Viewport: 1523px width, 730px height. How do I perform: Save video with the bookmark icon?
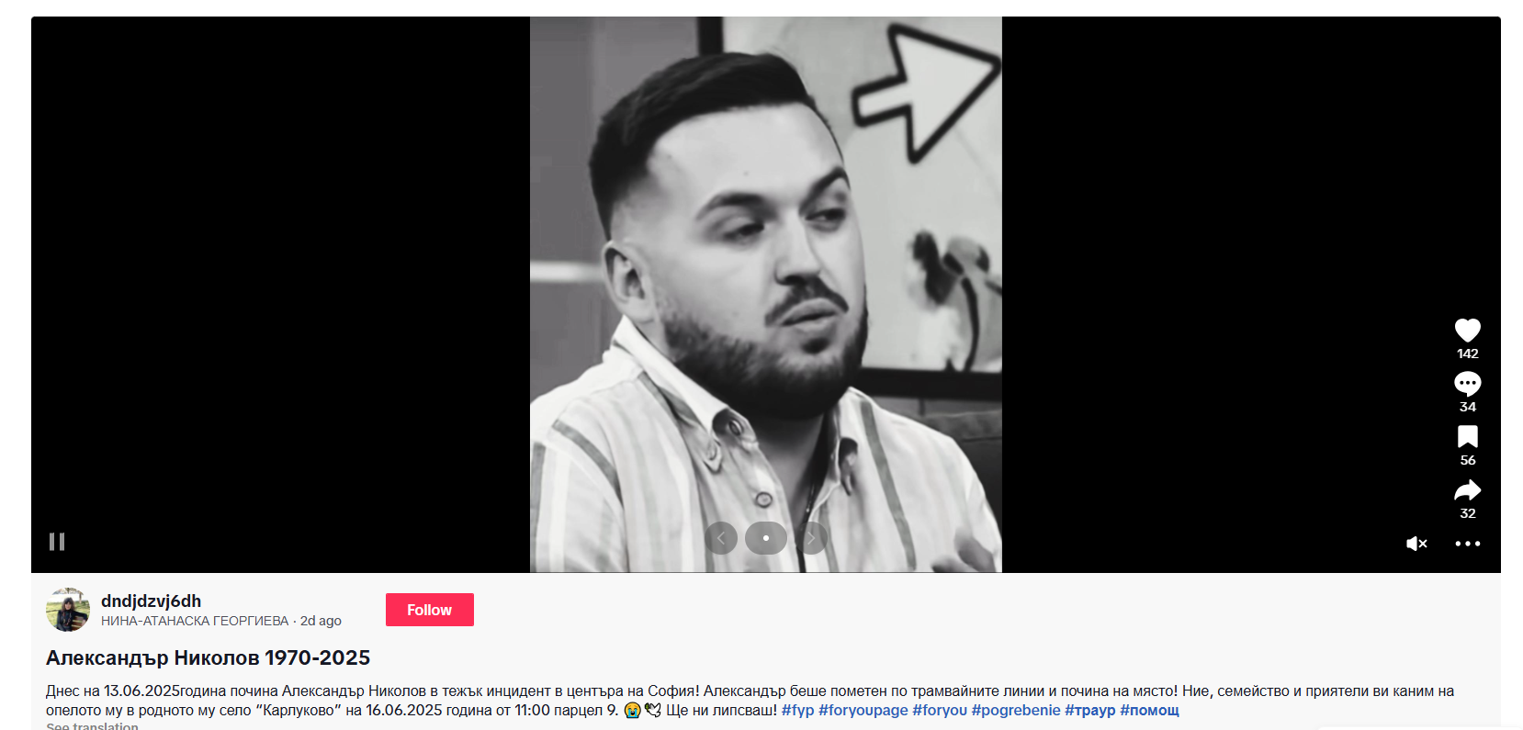[1467, 436]
